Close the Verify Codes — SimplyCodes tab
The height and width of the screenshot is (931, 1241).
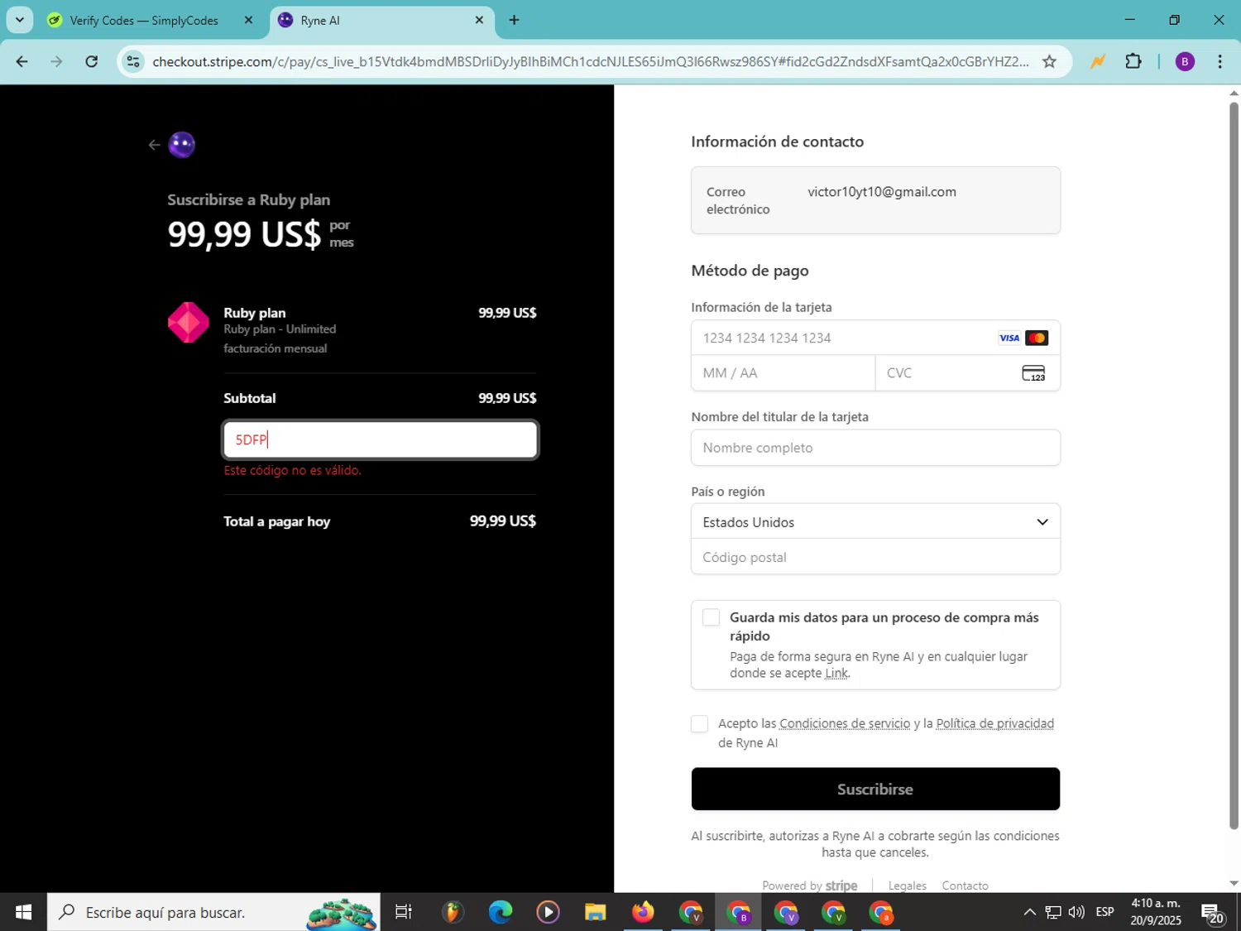pos(248,20)
